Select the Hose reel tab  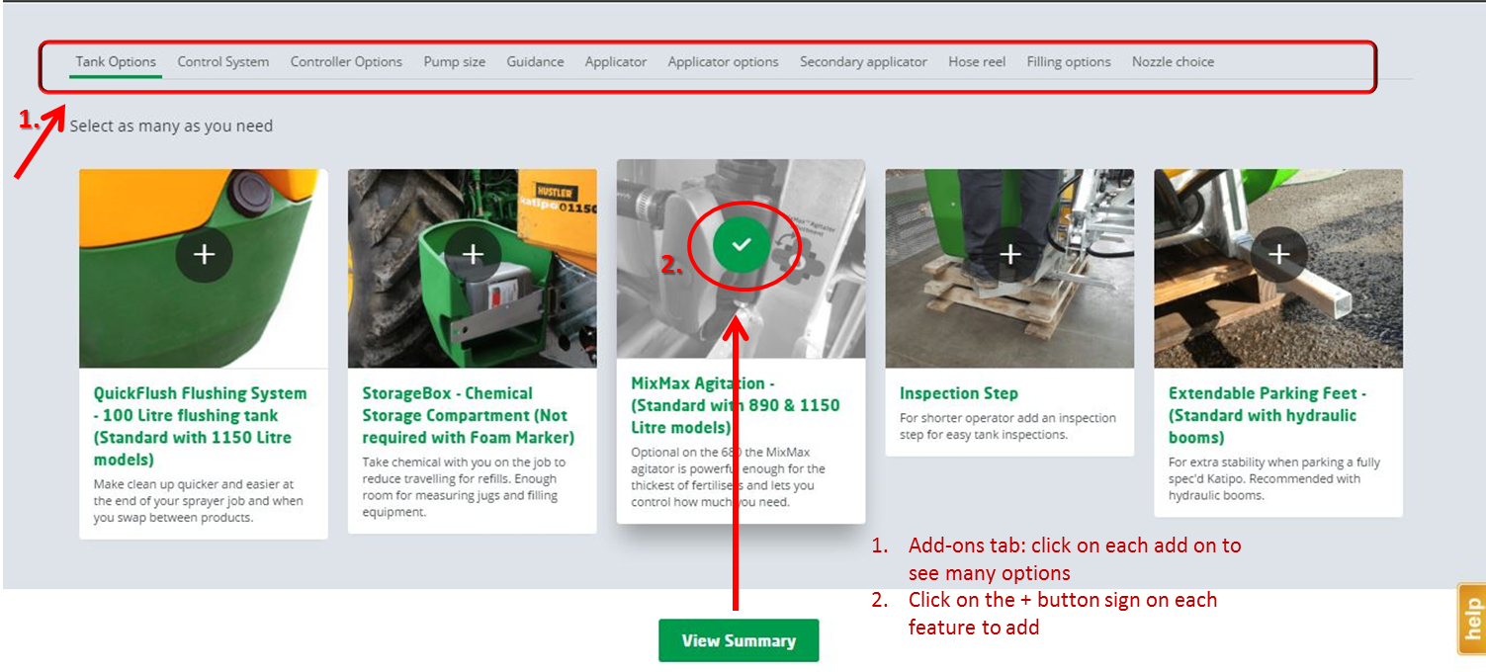coord(977,61)
